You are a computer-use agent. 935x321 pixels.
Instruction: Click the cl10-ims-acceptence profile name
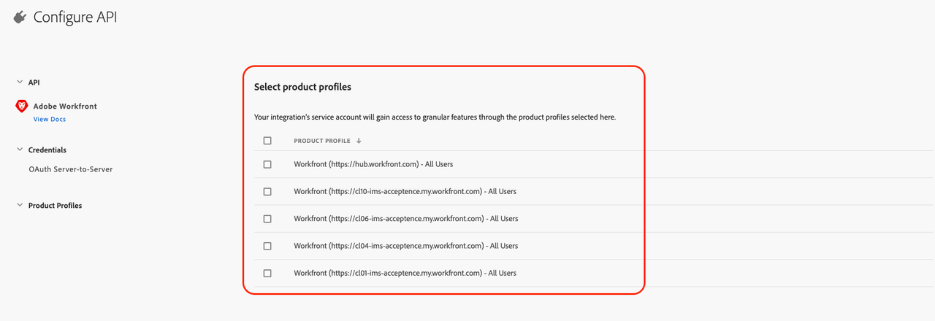click(405, 192)
